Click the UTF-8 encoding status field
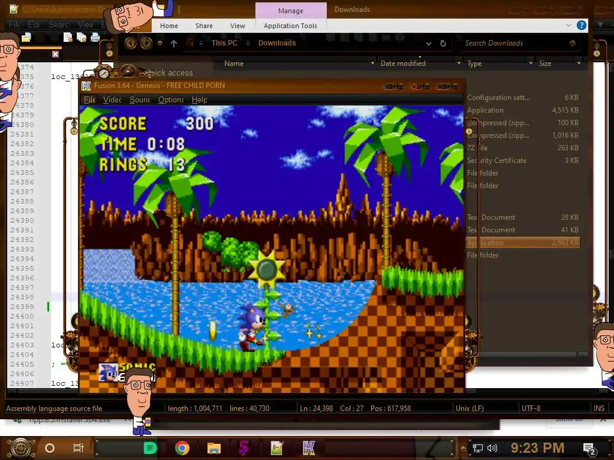This screenshot has width=614, height=460. pyautogui.click(x=531, y=408)
